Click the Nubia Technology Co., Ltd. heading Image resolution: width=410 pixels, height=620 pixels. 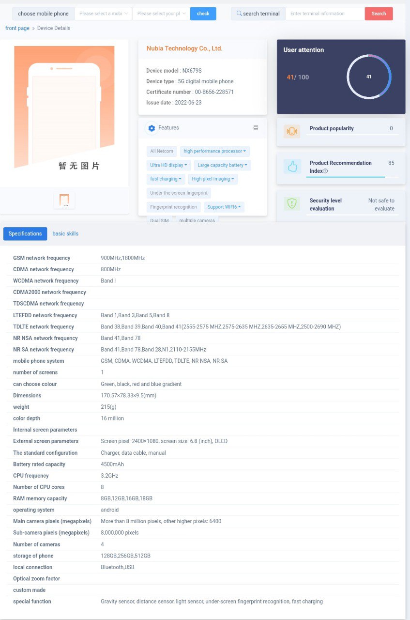click(184, 48)
